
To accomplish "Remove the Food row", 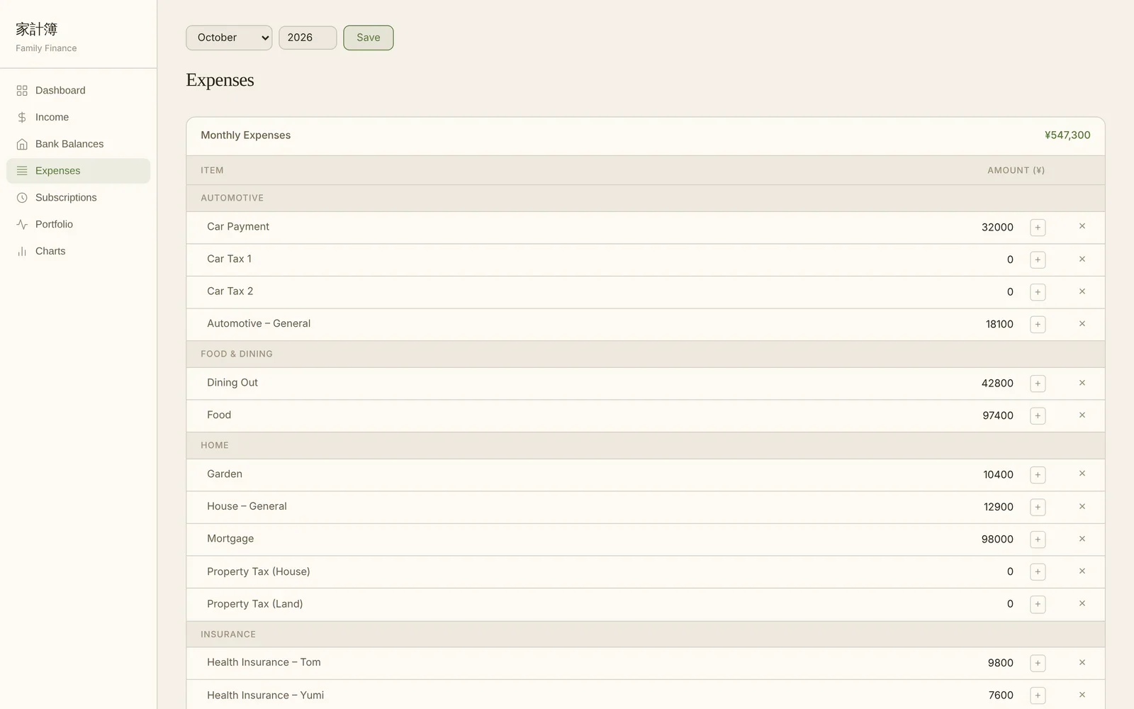I will point(1082,415).
